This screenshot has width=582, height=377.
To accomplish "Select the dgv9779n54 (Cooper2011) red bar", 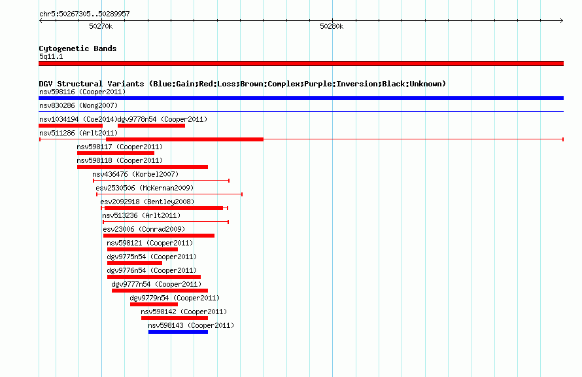I will click(x=154, y=304).
